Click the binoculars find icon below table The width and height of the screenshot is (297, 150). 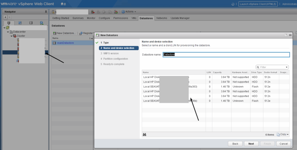(x=144, y=134)
